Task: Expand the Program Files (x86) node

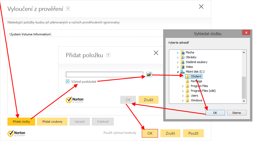Action: tap(183, 91)
